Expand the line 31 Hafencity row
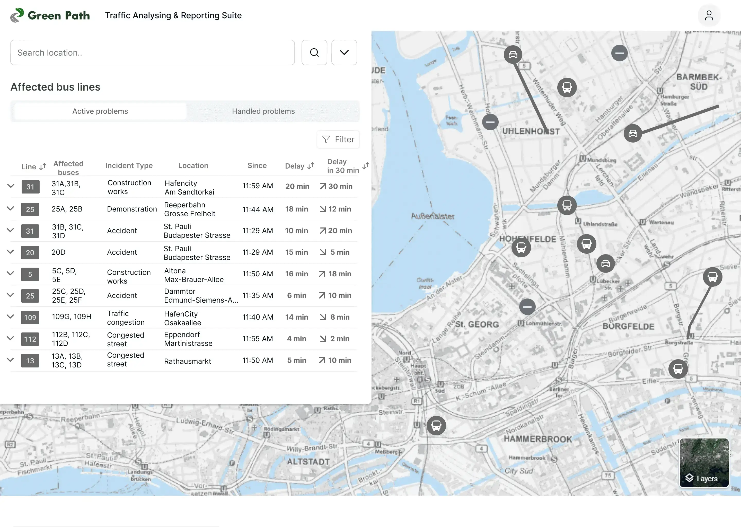 coord(11,186)
